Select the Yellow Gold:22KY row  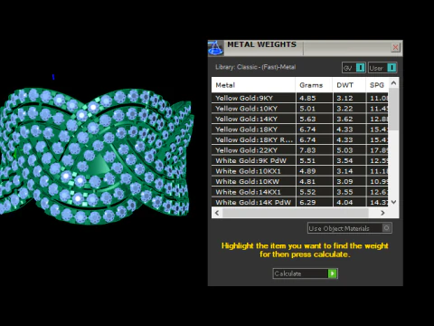click(299, 150)
